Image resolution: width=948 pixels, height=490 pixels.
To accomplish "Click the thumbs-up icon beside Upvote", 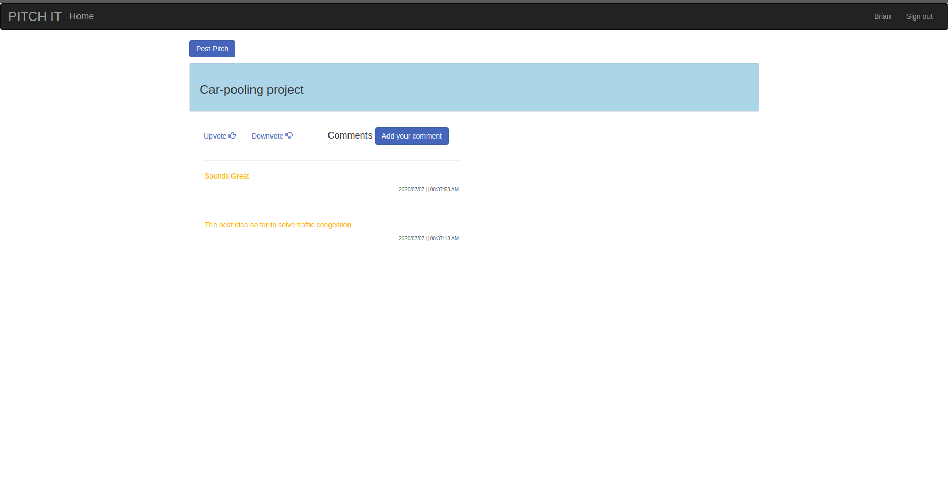I will click(233, 135).
